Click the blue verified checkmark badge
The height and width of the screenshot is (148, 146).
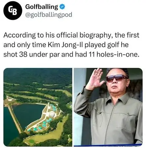pos(62,7)
